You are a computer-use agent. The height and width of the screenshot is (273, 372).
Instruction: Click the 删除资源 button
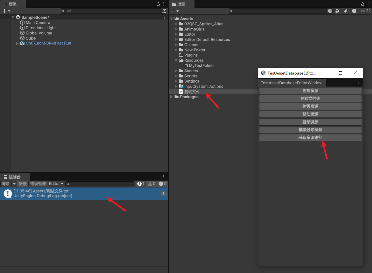(x=310, y=122)
